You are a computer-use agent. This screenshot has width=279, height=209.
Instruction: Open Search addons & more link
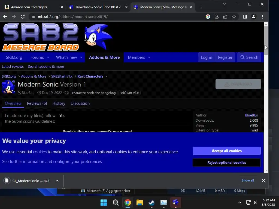(46, 66)
